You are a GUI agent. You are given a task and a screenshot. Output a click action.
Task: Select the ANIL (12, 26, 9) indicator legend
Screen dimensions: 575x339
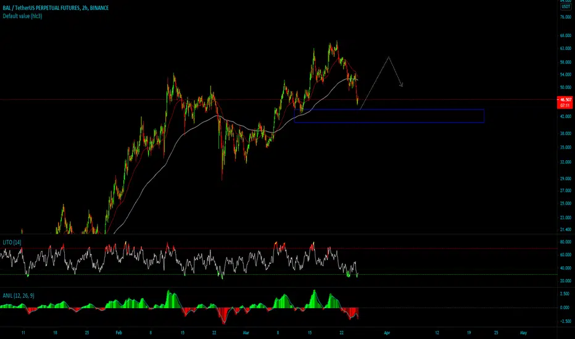(x=19, y=295)
